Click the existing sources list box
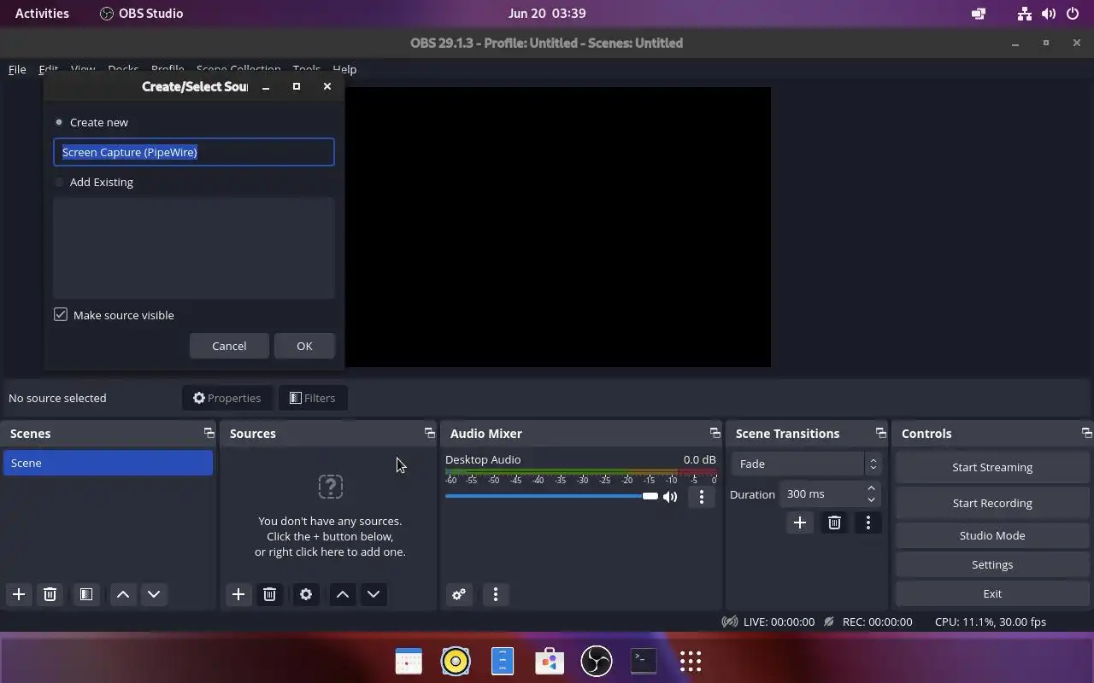1094x683 pixels. pyautogui.click(x=194, y=248)
